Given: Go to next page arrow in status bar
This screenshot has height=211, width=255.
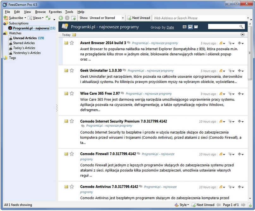Looking at the screenshot, I should click(243, 205).
